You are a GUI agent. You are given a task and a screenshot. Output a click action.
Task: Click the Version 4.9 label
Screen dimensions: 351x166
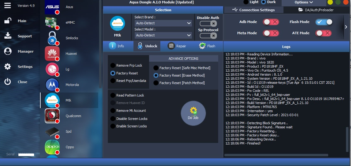click(x=26, y=6)
